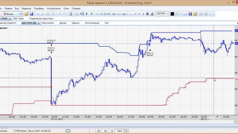238x134 pixels.
Task: Click the script blocks diagram icon
Action: (82, 14)
